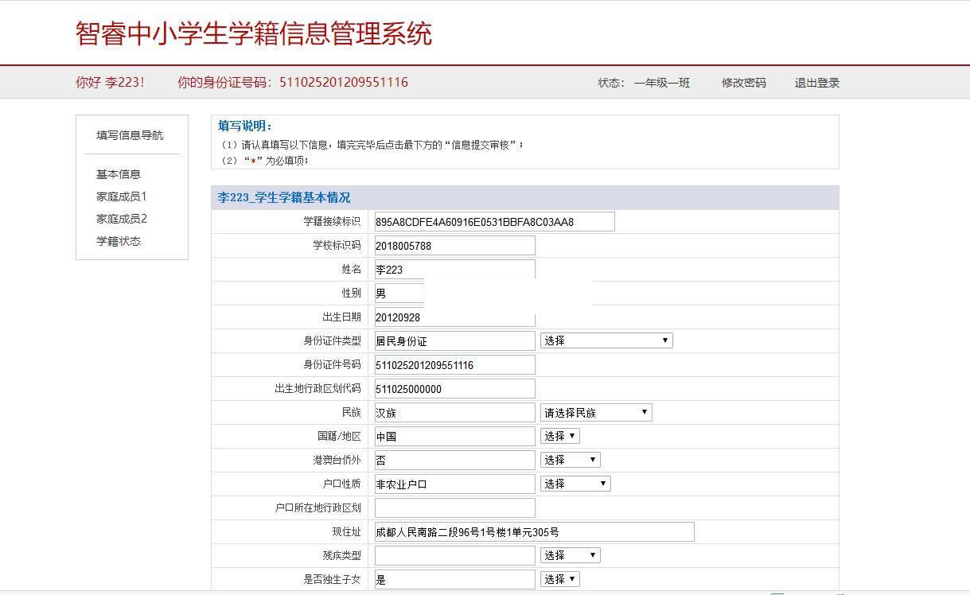Open the 是否独生子女 选择 dropdown
This screenshot has width=970, height=595.
[559, 578]
